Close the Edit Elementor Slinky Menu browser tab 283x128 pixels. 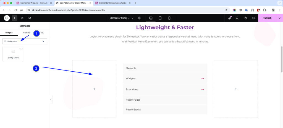pyautogui.click(x=90, y=3)
